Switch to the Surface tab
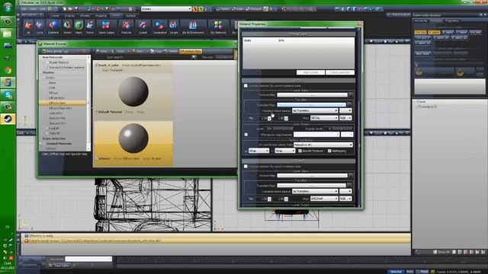This screenshot has width=488, height=274. coord(131,15)
